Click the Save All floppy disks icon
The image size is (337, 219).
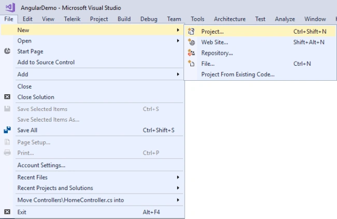pos(7,130)
